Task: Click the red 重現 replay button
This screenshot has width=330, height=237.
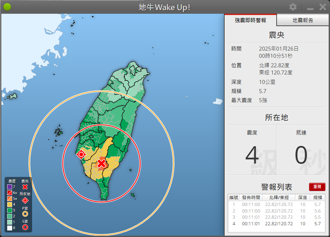Action: click(317, 187)
